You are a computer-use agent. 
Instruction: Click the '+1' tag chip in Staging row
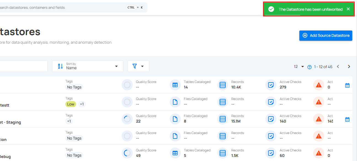(x=69, y=121)
